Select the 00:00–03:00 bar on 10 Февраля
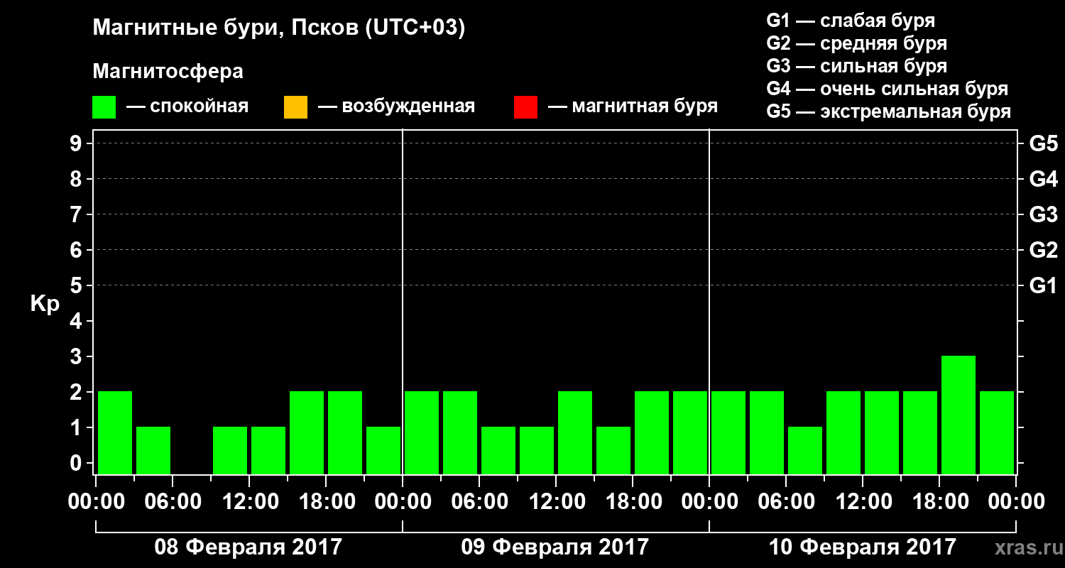 point(728,432)
